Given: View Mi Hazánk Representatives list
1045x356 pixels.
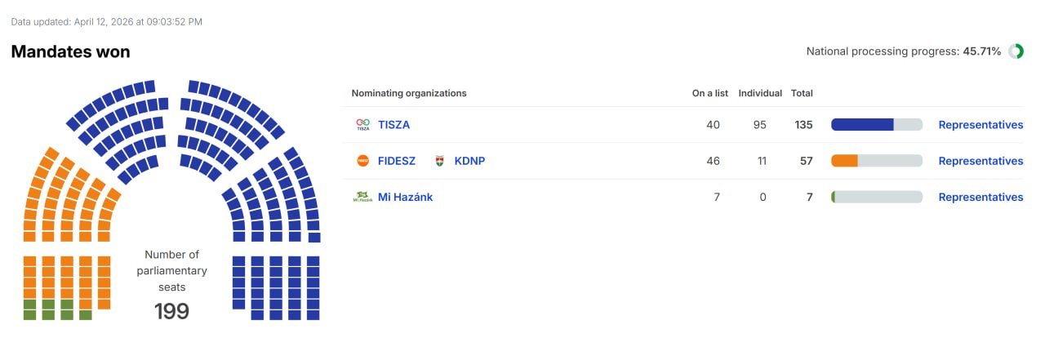Looking at the screenshot, I should coord(981,197).
